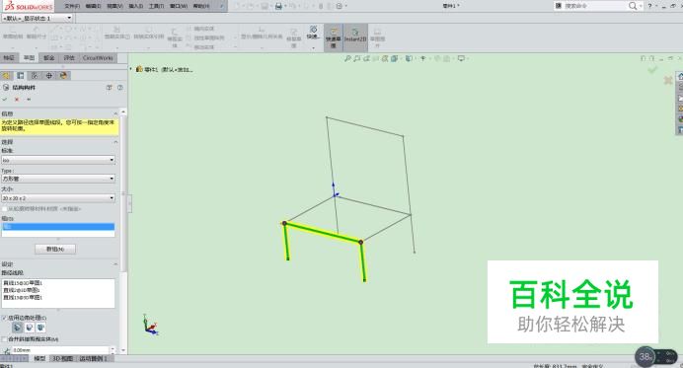This screenshot has width=683, height=368.
Task: Select end butt2 corner treatment icon
Action: coord(40,328)
